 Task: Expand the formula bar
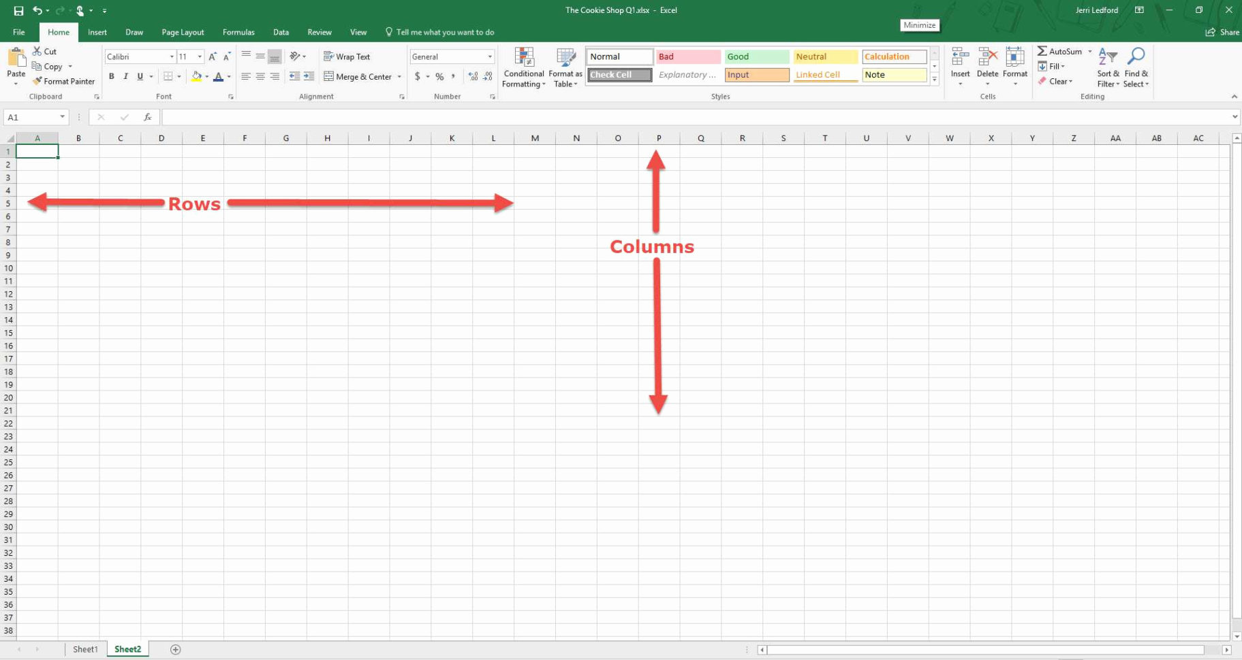tap(1235, 117)
